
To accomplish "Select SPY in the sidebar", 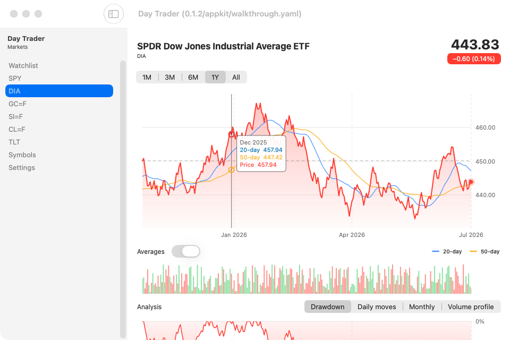I will click(x=59, y=79).
